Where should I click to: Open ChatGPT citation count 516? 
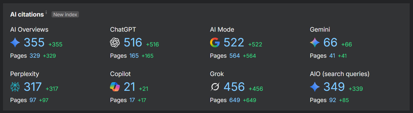click(x=133, y=43)
